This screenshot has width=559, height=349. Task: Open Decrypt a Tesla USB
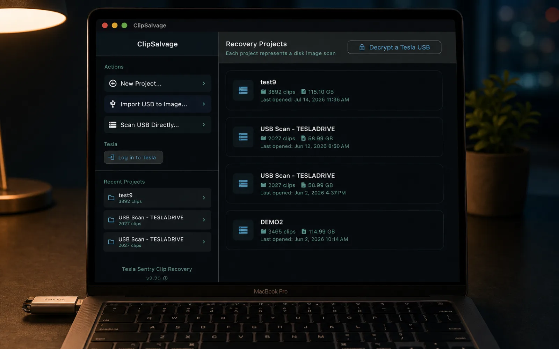(394, 47)
